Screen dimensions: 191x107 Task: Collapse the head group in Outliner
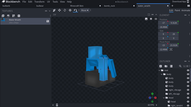[164, 98]
